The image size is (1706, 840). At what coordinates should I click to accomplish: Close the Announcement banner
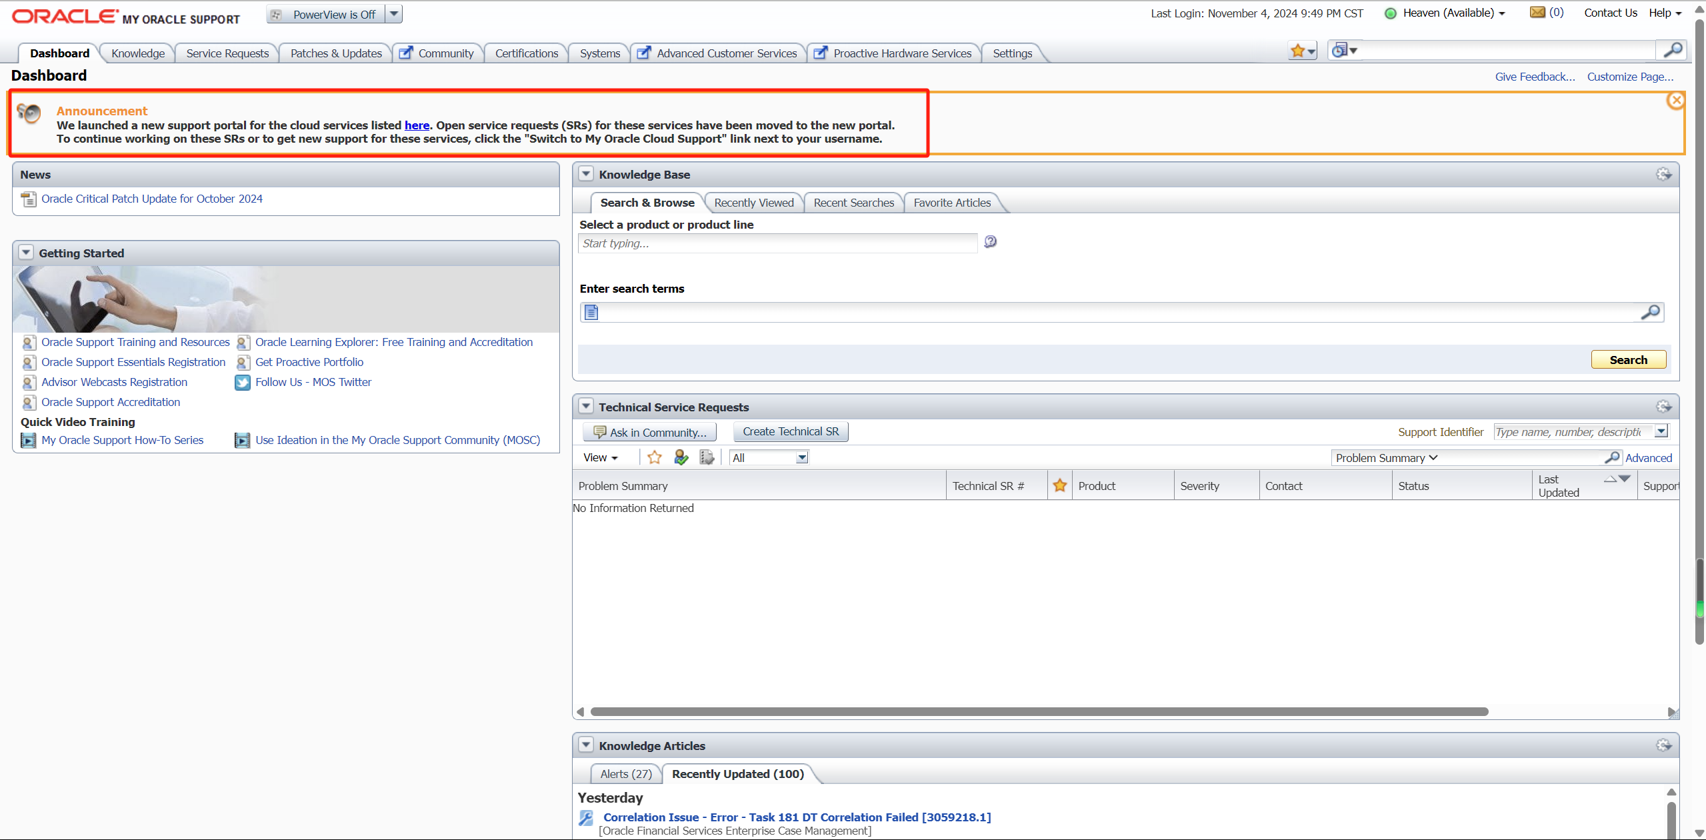coord(1675,101)
